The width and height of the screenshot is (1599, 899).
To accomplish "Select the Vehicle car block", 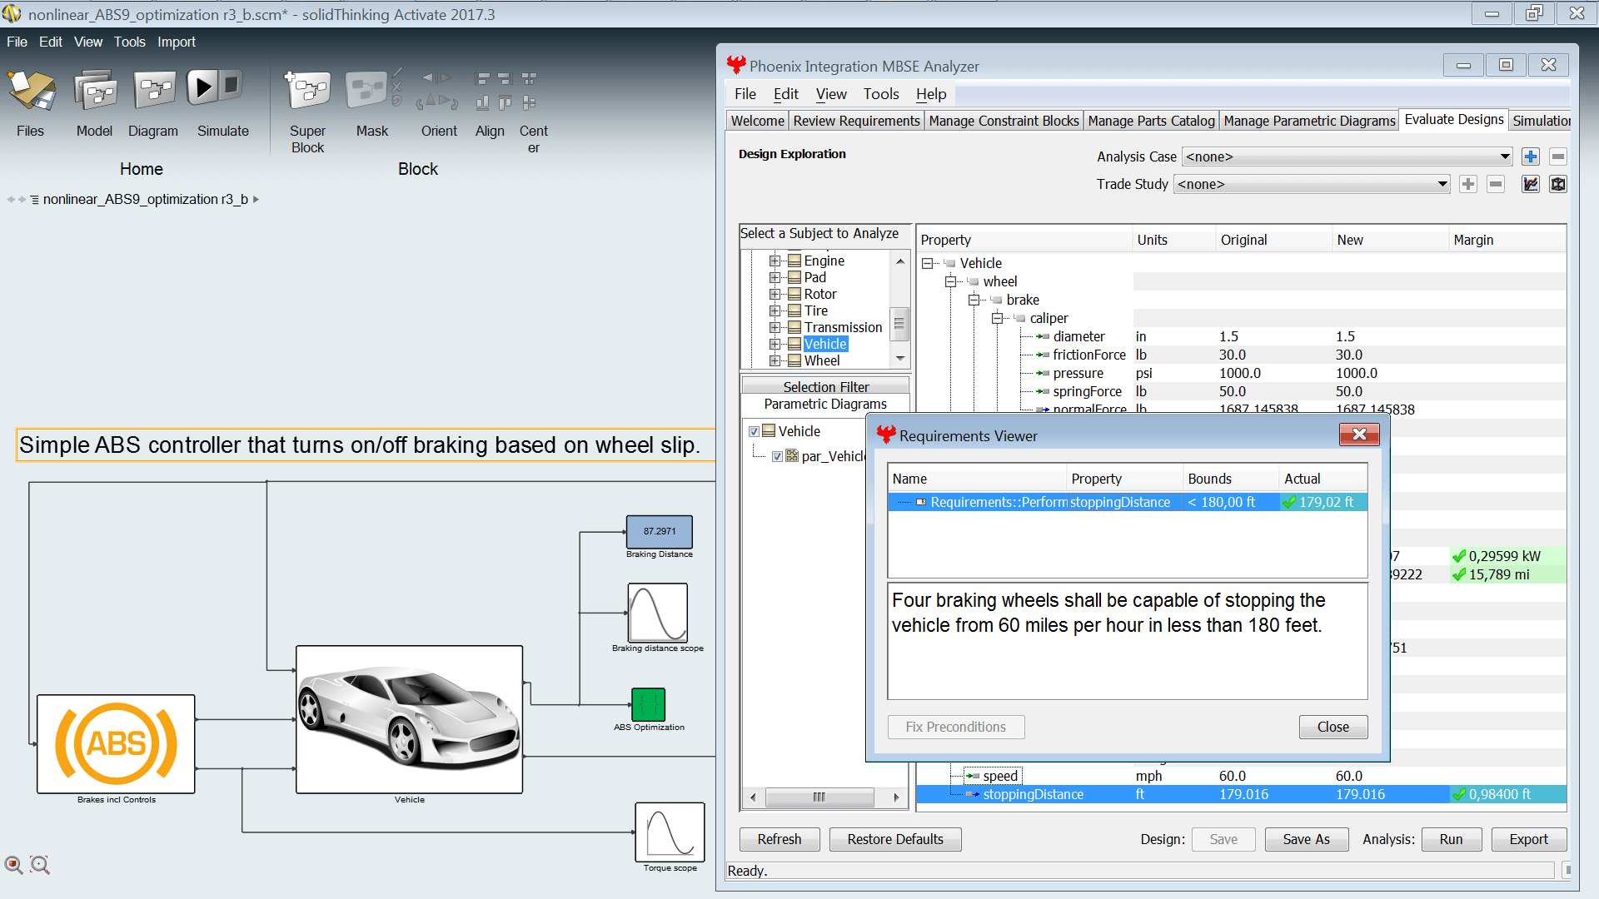I will pos(409,719).
